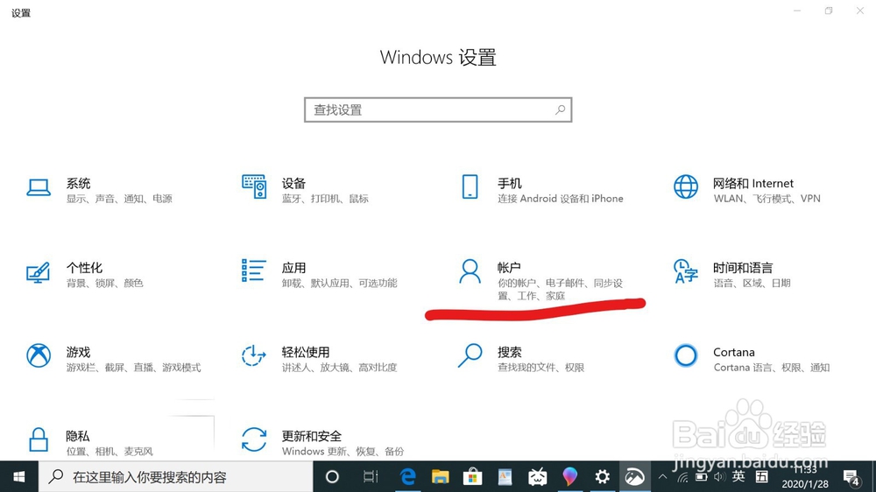This screenshot has width=876, height=492.
Task: Open File Explorer from the taskbar
Action: (x=441, y=477)
